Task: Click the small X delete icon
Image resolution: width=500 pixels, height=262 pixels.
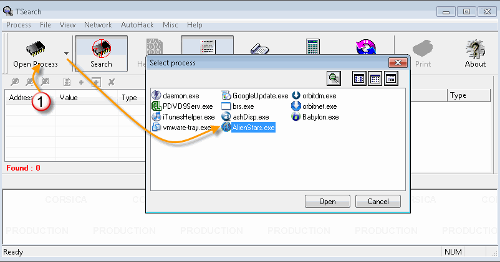Action: tap(112, 82)
